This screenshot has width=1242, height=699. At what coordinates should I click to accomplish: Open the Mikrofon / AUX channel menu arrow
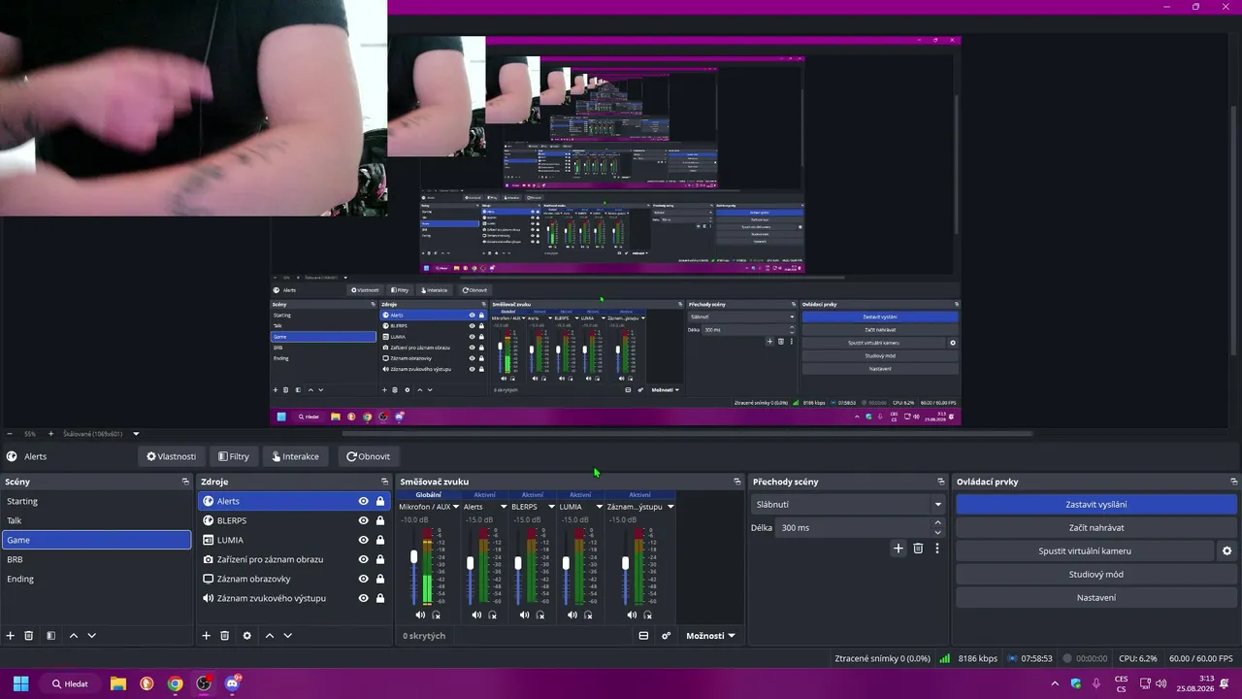(456, 507)
